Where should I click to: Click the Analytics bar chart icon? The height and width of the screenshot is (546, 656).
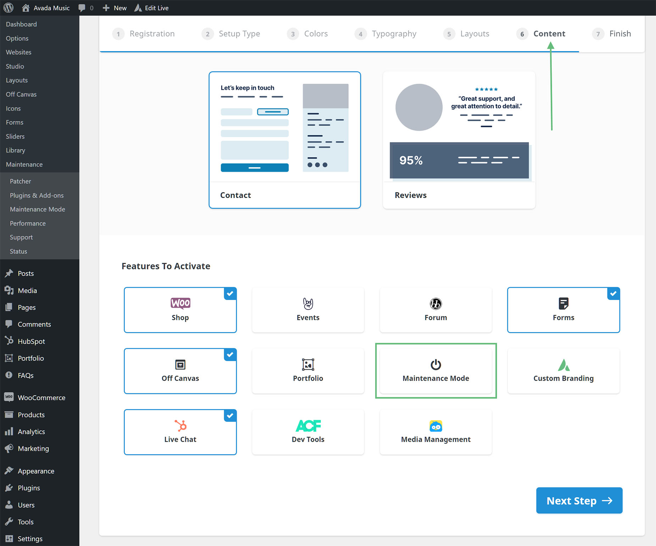click(9, 431)
